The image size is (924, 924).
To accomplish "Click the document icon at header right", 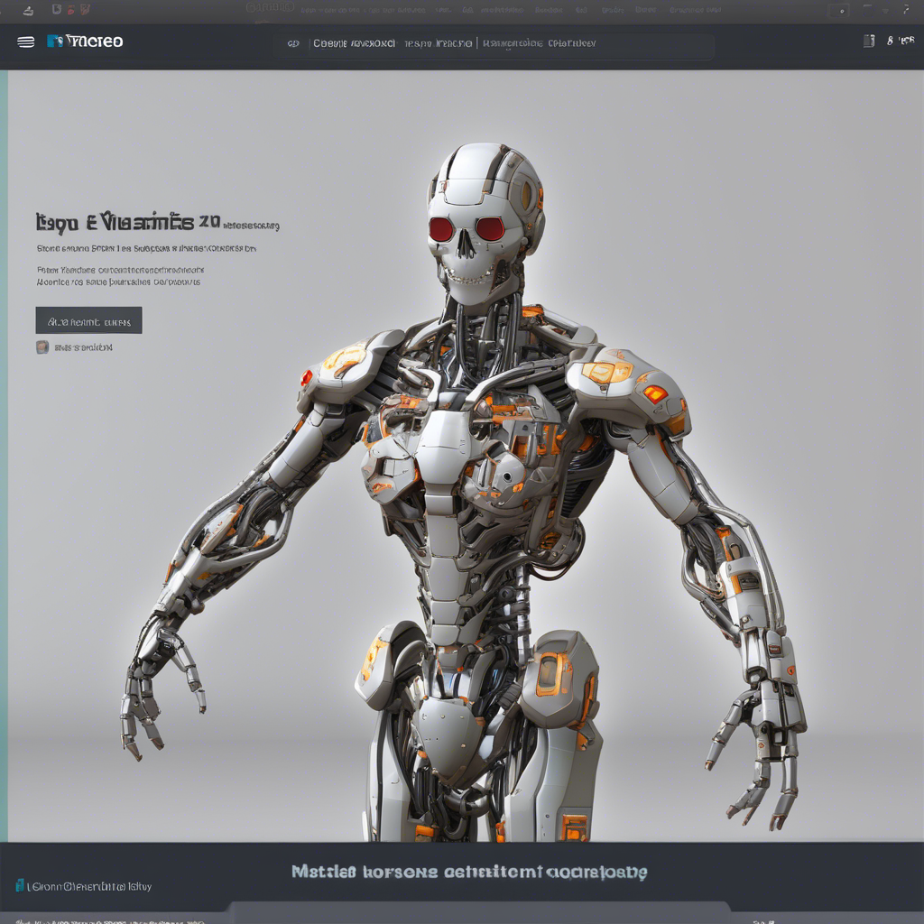I will point(869,41).
